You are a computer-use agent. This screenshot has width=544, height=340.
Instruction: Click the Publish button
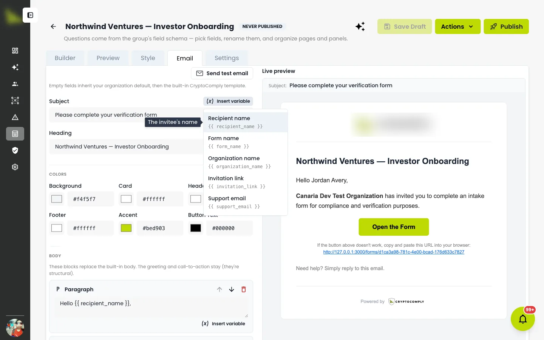[x=506, y=26]
